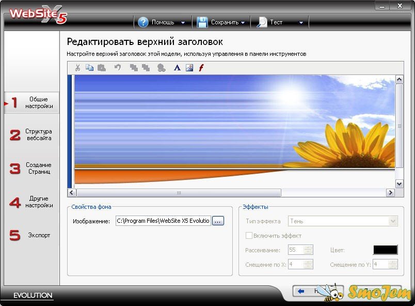Click the 'Изображение' file path field
This screenshot has height=306, width=415.
click(163, 221)
